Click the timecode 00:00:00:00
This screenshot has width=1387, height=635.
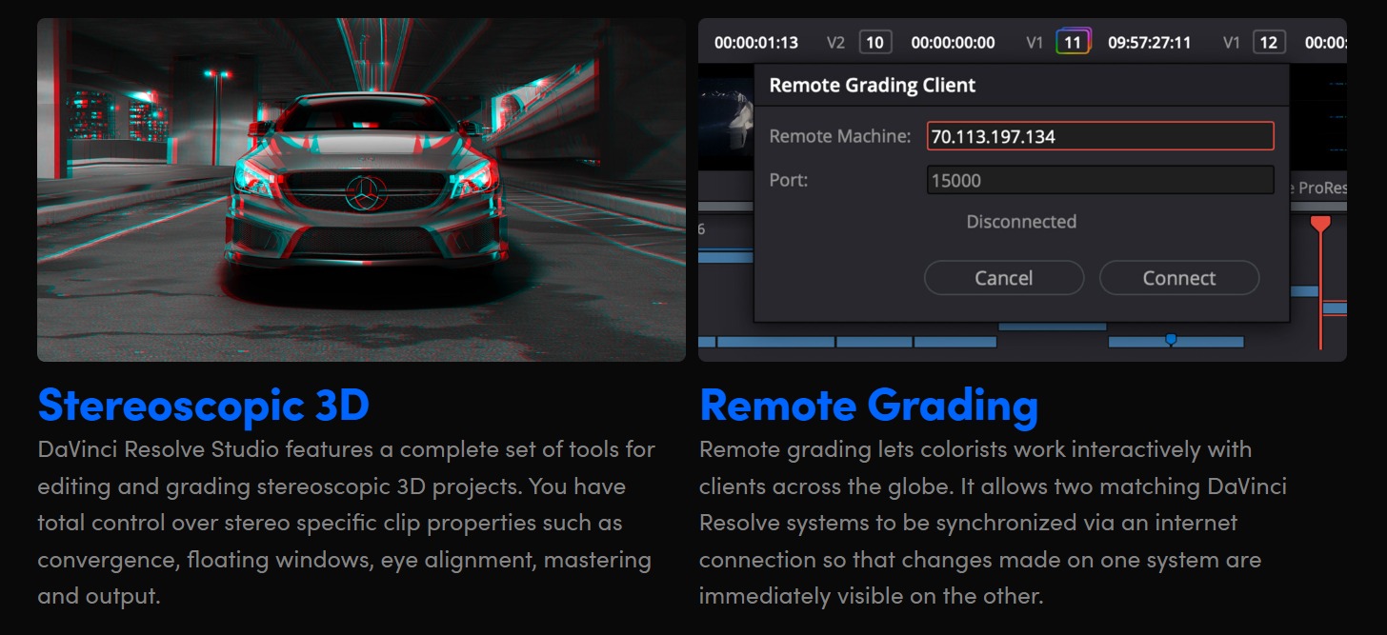tap(953, 42)
